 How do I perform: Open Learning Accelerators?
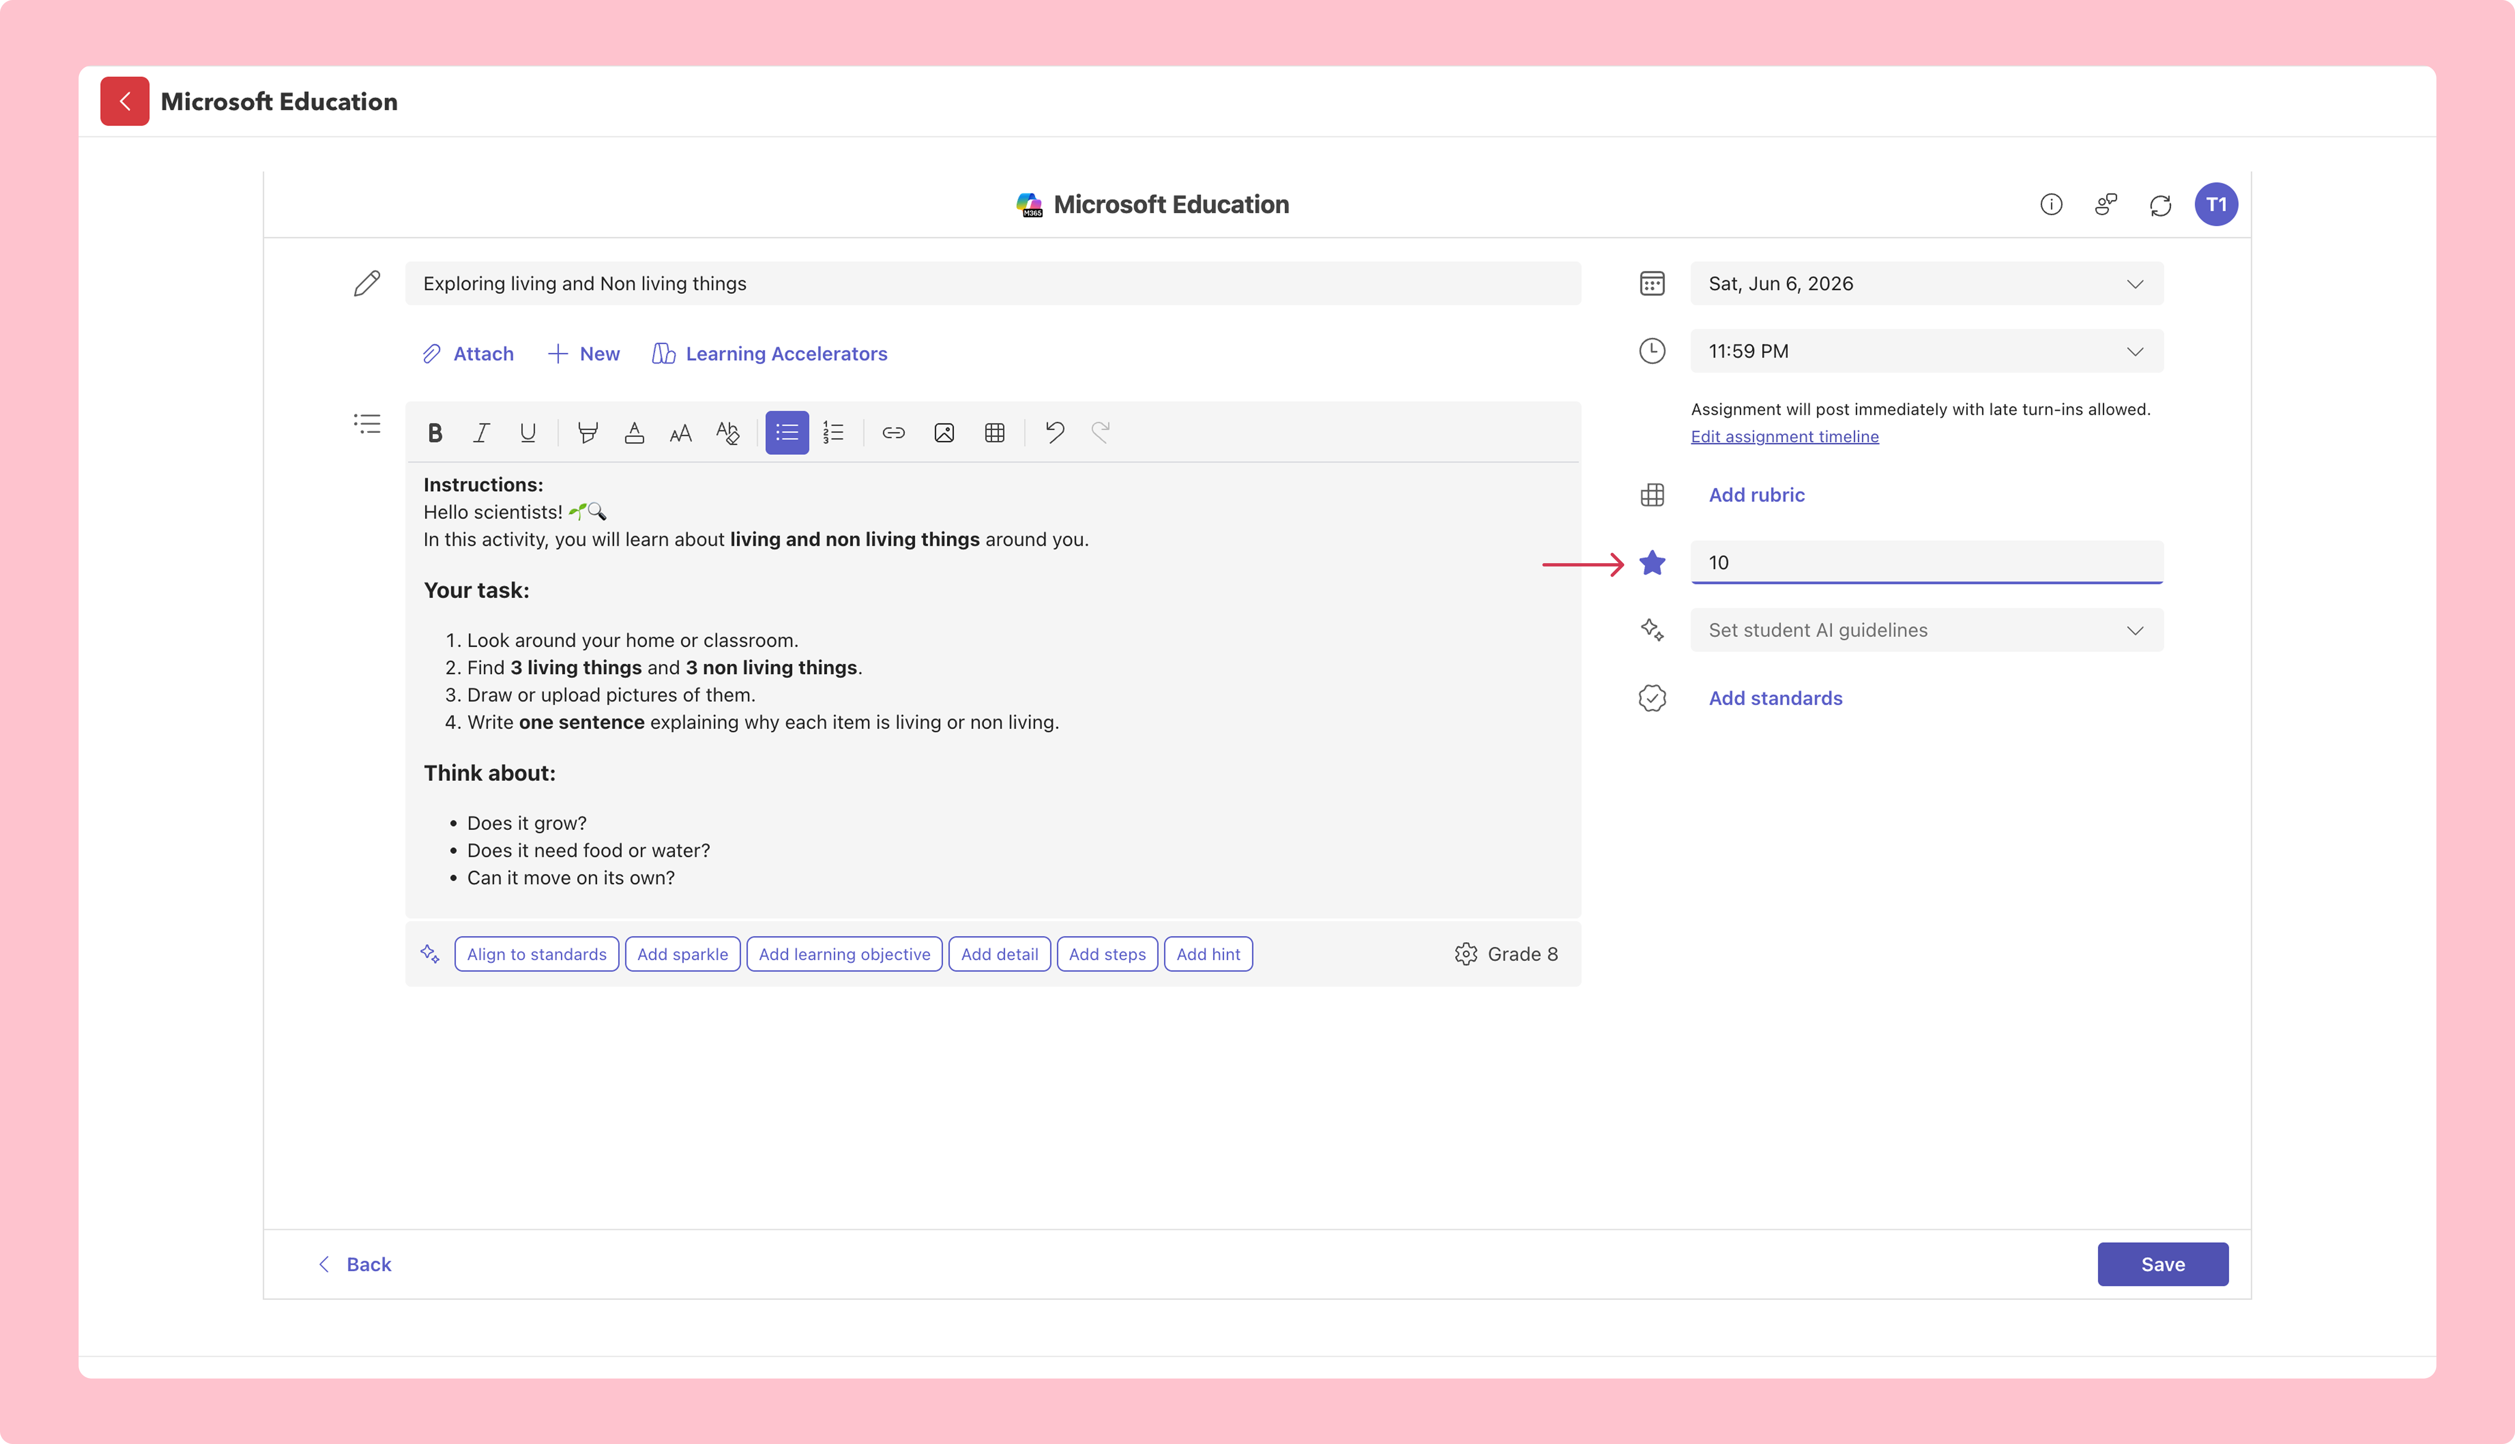click(x=770, y=354)
